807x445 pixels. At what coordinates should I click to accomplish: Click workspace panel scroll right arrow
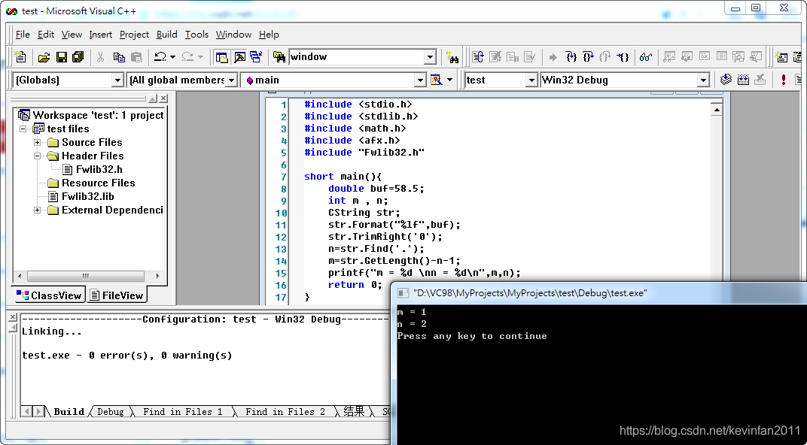tap(157, 276)
